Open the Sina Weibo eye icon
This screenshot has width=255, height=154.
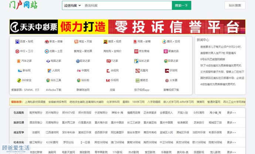[47, 41]
